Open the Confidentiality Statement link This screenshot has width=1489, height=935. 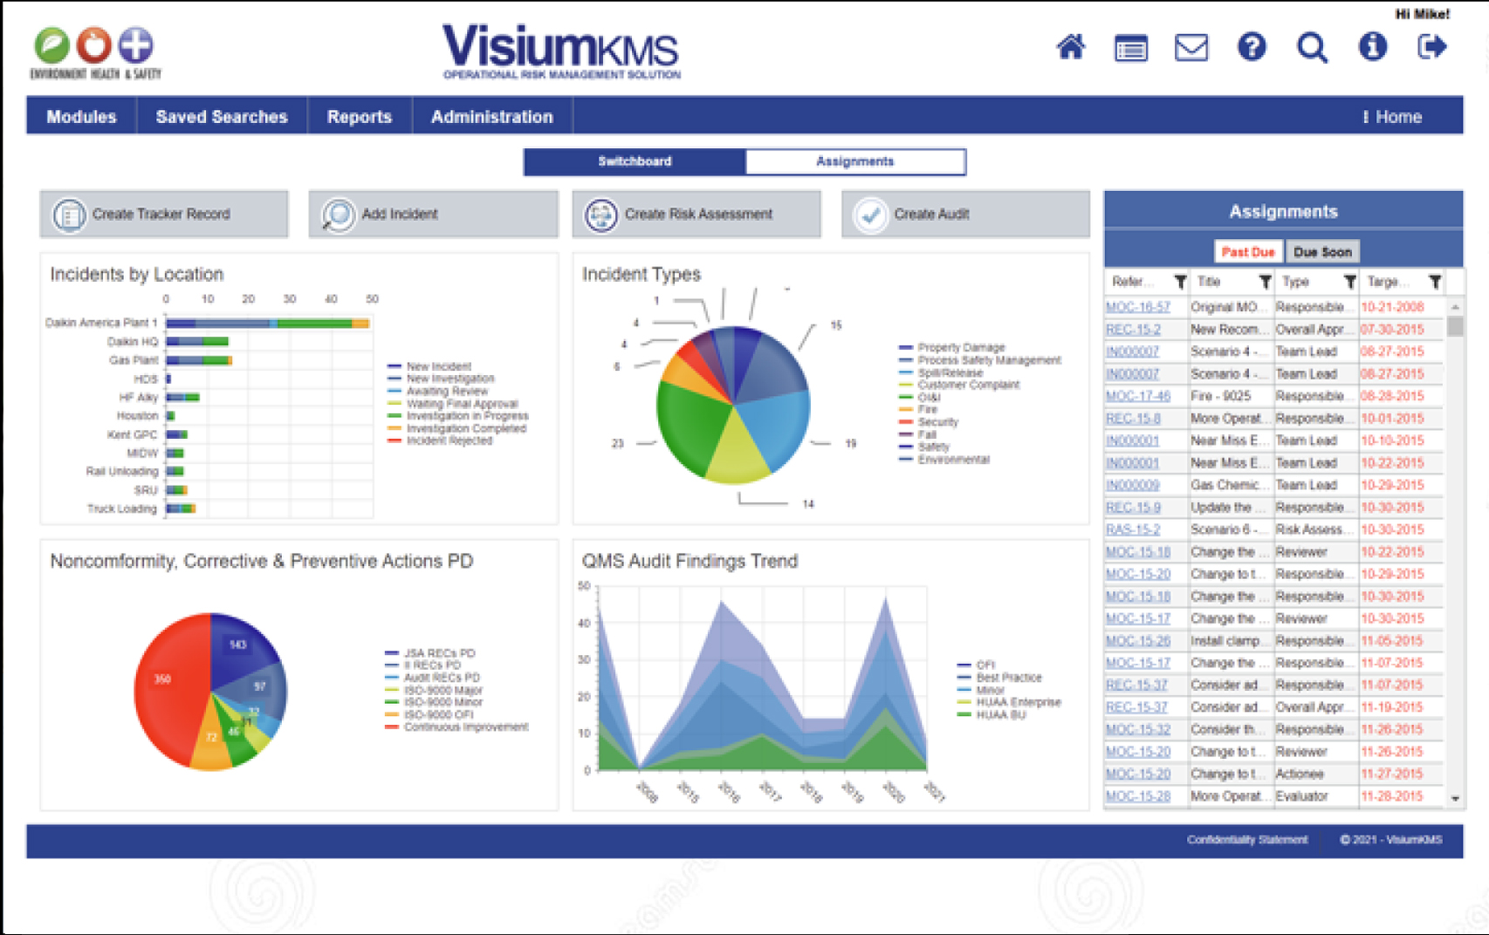[1247, 840]
